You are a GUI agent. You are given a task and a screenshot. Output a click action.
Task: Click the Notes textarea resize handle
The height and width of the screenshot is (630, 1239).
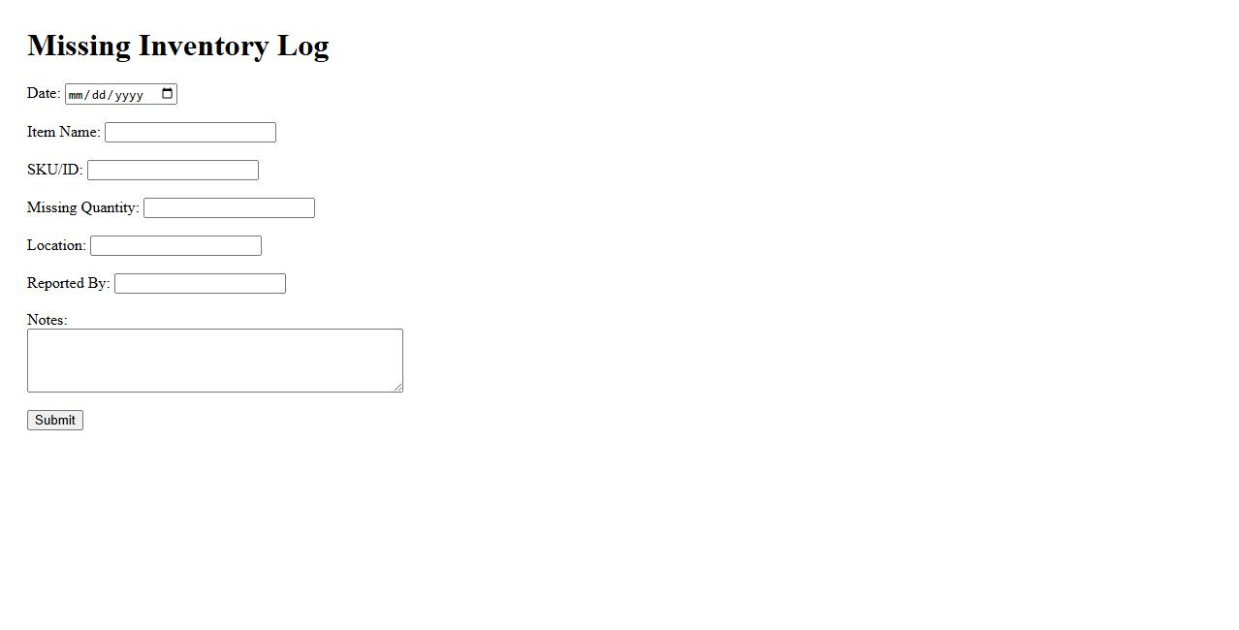point(397,387)
